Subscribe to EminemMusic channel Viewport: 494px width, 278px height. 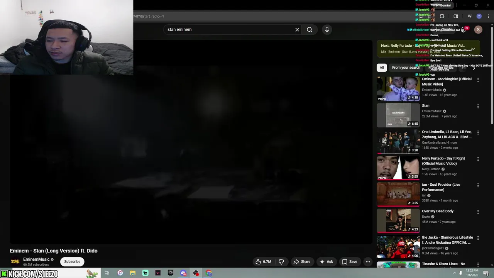72,261
